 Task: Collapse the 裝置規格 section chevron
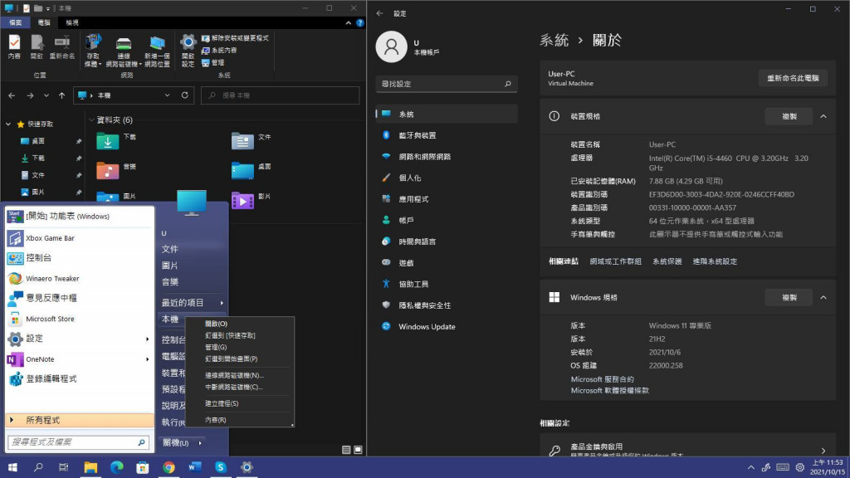point(823,116)
